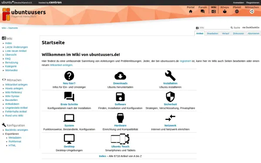Open Letzte Änderungen in sidebar
The height and width of the screenshot is (163, 261).
tap(17, 47)
